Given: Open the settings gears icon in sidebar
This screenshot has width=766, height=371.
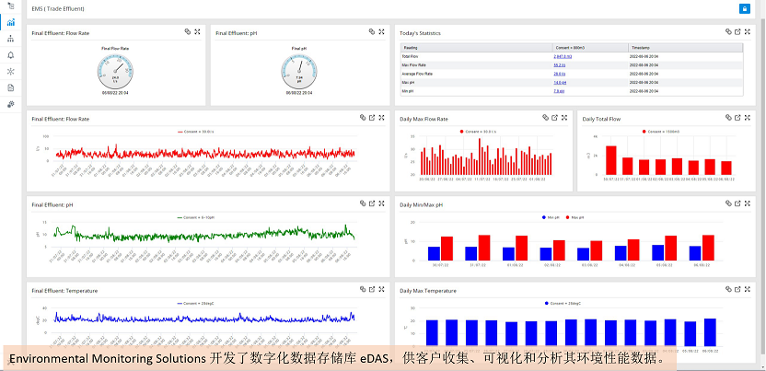Looking at the screenshot, I should click(x=10, y=104).
